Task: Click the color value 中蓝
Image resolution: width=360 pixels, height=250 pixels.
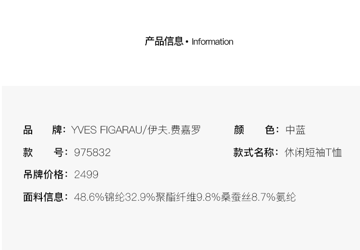Action: pyautogui.click(x=295, y=130)
